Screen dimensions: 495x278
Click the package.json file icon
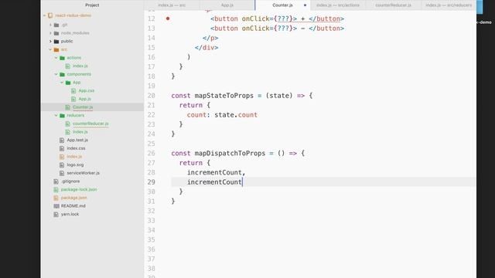(x=56, y=198)
